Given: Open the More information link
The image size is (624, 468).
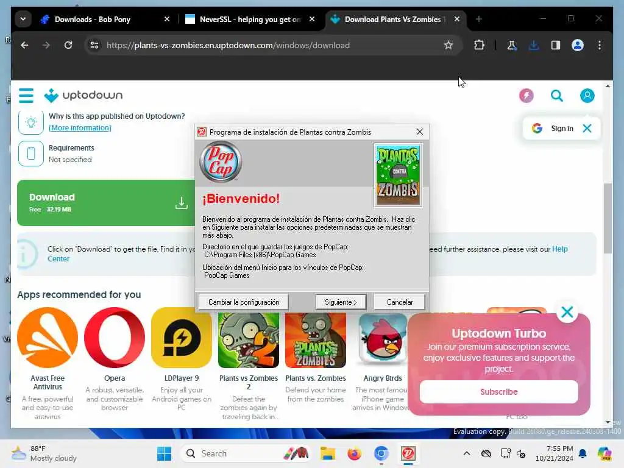Looking at the screenshot, I should (80, 128).
